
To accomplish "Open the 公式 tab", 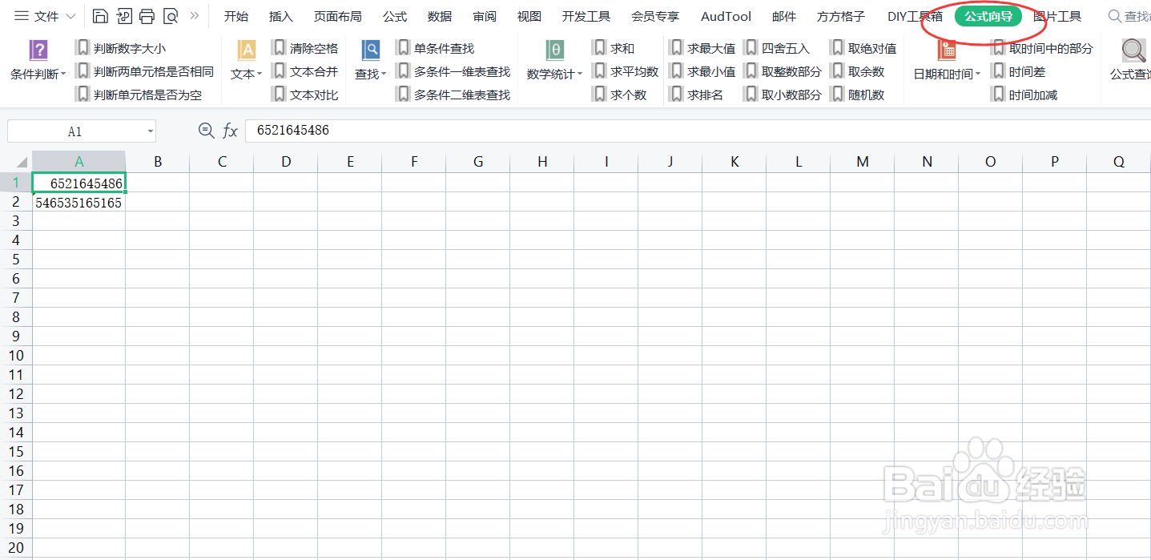I will (x=395, y=16).
